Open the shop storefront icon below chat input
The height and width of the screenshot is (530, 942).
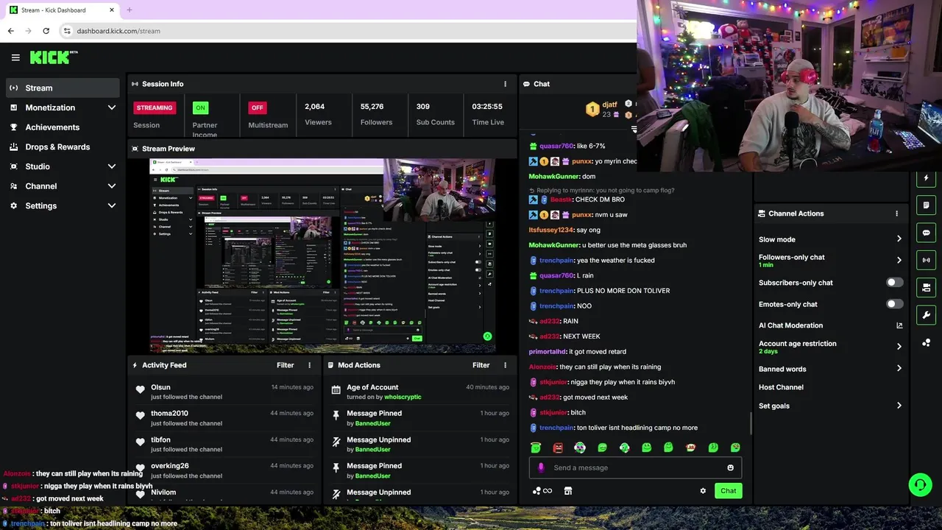[568, 491]
